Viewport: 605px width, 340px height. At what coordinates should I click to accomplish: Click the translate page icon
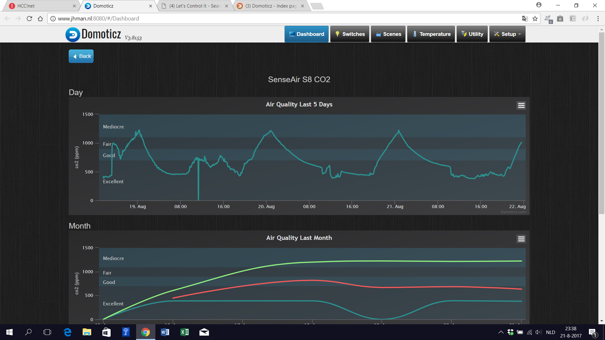pos(525,19)
